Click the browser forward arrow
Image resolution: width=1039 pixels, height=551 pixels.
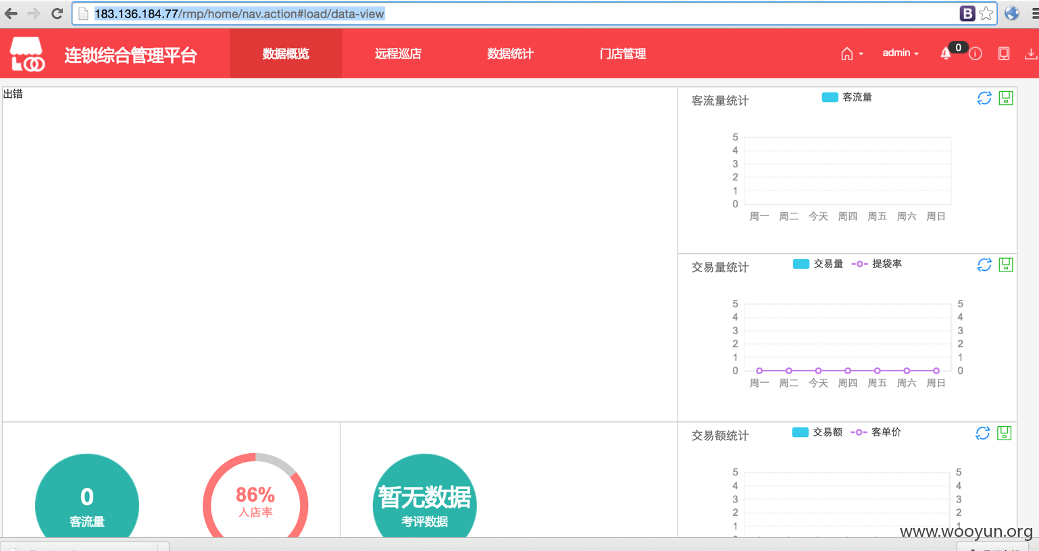point(34,14)
